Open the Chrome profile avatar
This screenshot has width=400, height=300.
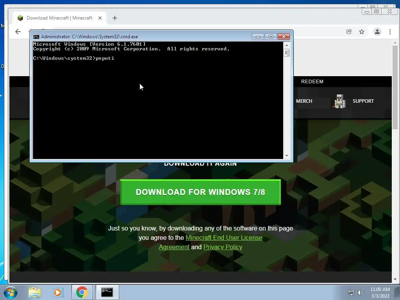tap(377, 32)
